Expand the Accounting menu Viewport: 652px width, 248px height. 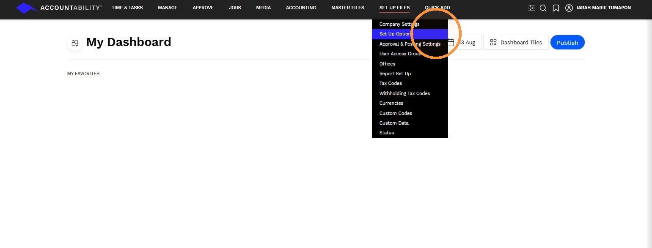click(301, 8)
